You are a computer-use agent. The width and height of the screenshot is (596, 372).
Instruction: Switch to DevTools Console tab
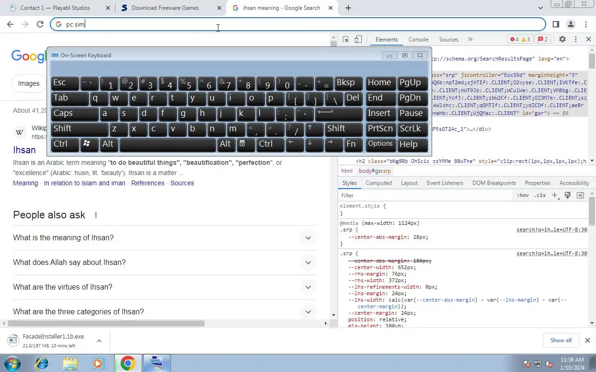pyautogui.click(x=418, y=40)
